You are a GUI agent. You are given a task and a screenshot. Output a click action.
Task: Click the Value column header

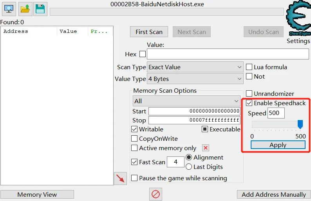(72, 31)
